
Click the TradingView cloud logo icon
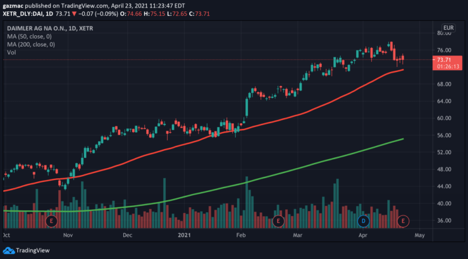[x=9, y=251]
